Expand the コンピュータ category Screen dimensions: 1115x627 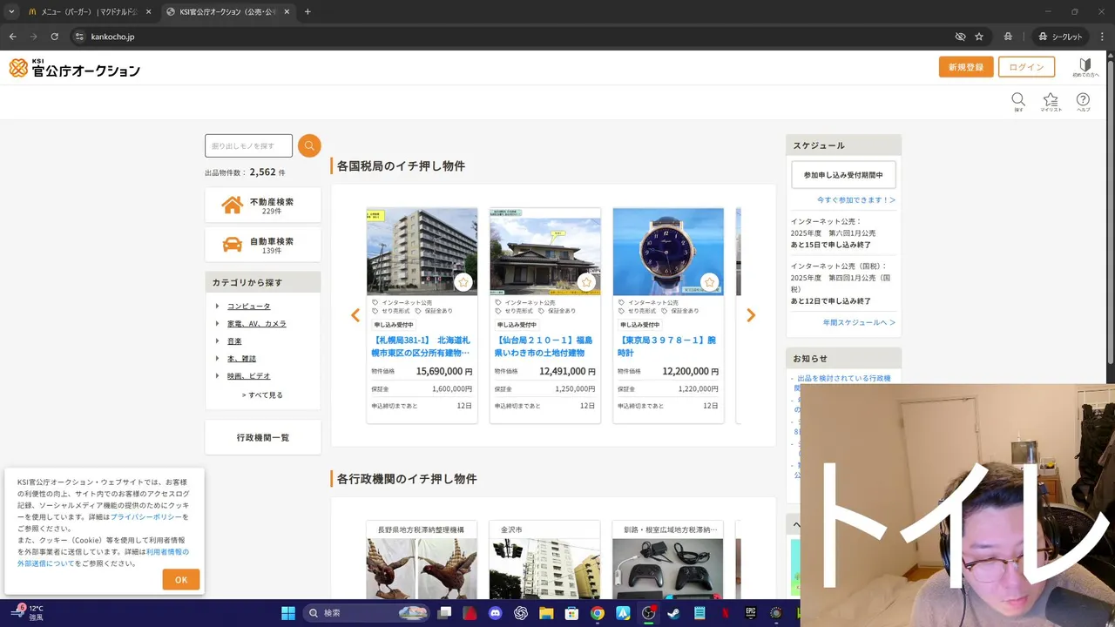pos(248,306)
